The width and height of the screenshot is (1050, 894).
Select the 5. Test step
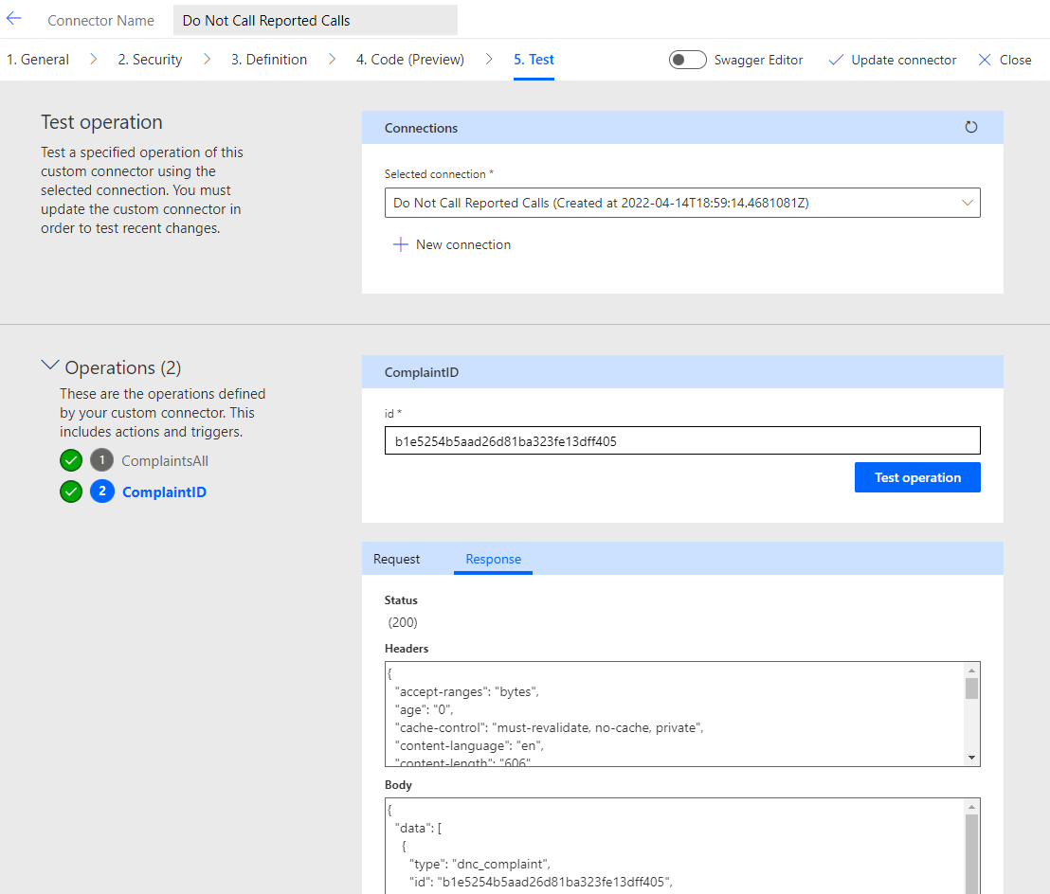[x=534, y=60]
